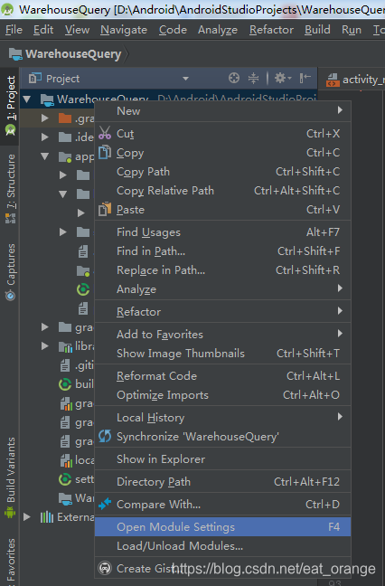Open the File menu
Screen dimensions: 385x586
[14, 30]
